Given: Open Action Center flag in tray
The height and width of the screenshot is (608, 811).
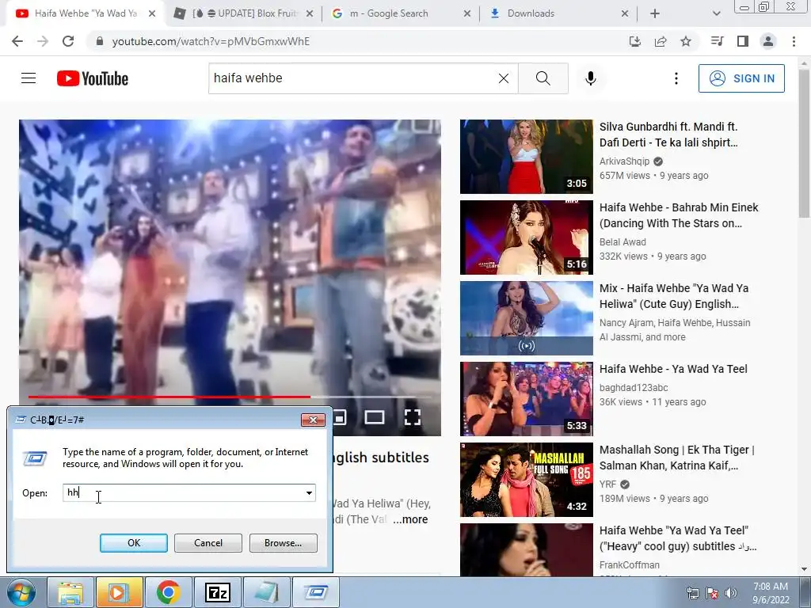Looking at the screenshot, I should click(x=712, y=593).
